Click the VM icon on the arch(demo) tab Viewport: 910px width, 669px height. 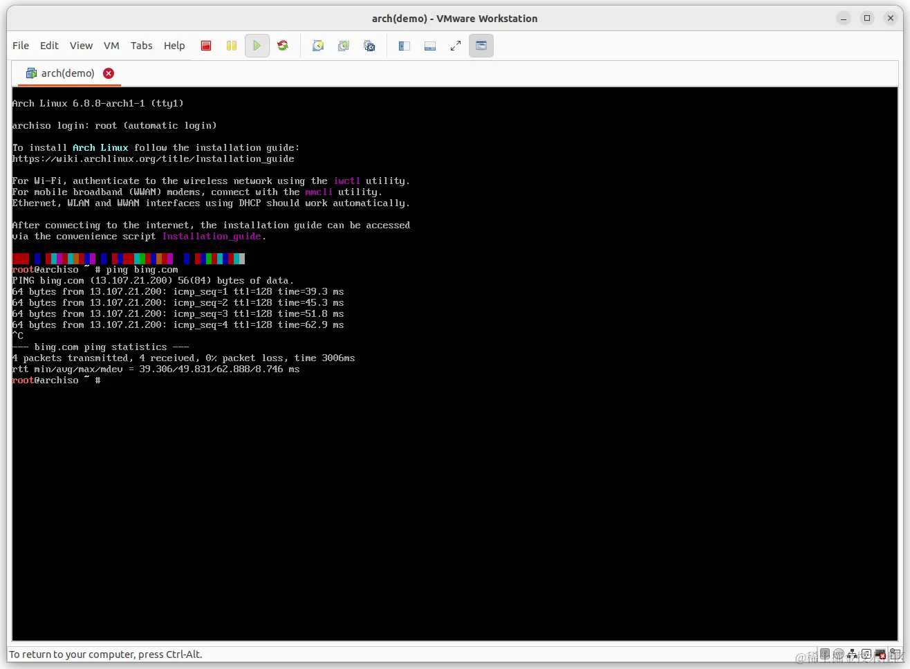pos(31,73)
